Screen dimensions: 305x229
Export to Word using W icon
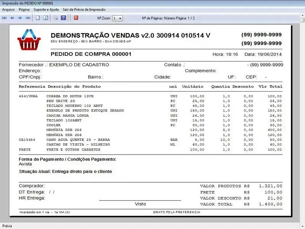(63, 18)
